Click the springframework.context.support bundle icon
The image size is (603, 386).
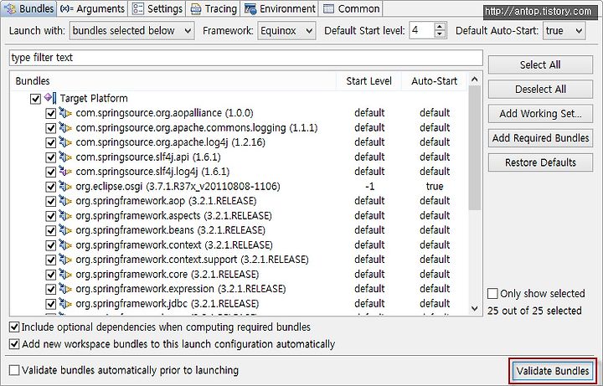65,260
